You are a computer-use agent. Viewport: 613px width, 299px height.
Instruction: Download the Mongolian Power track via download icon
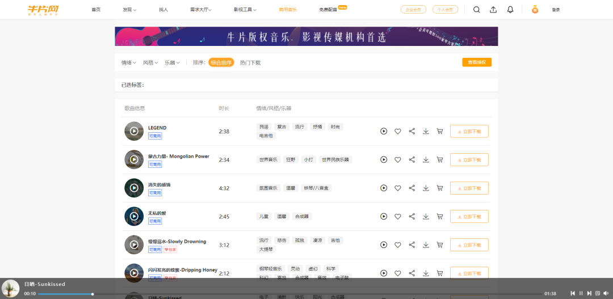(426, 159)
